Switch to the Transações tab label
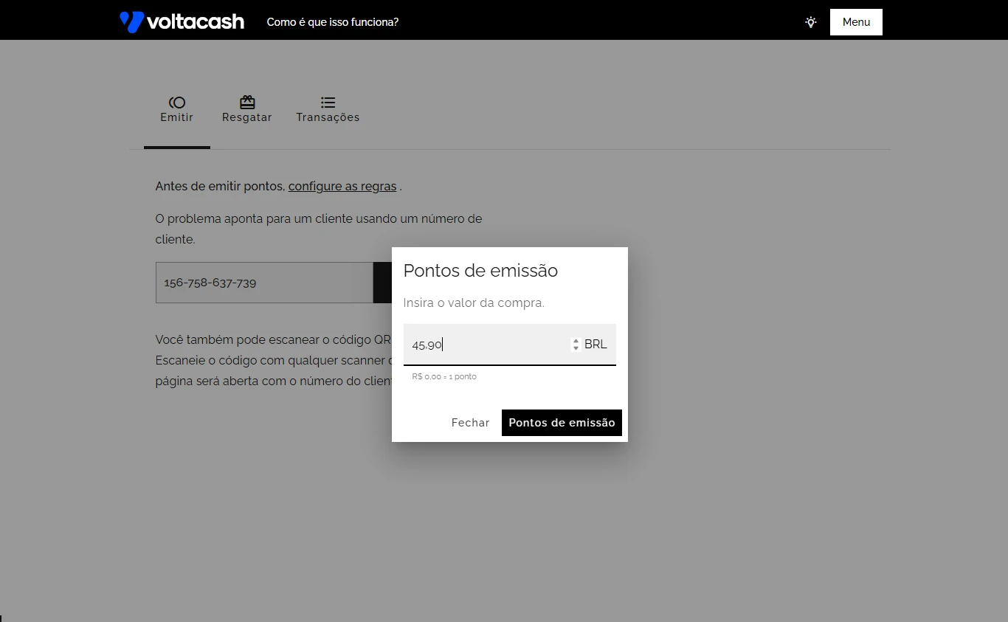 coord(328,117)
